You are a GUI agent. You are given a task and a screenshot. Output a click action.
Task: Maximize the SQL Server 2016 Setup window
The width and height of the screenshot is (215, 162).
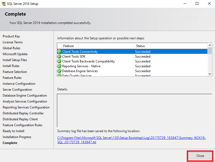[x=197, y=4]
